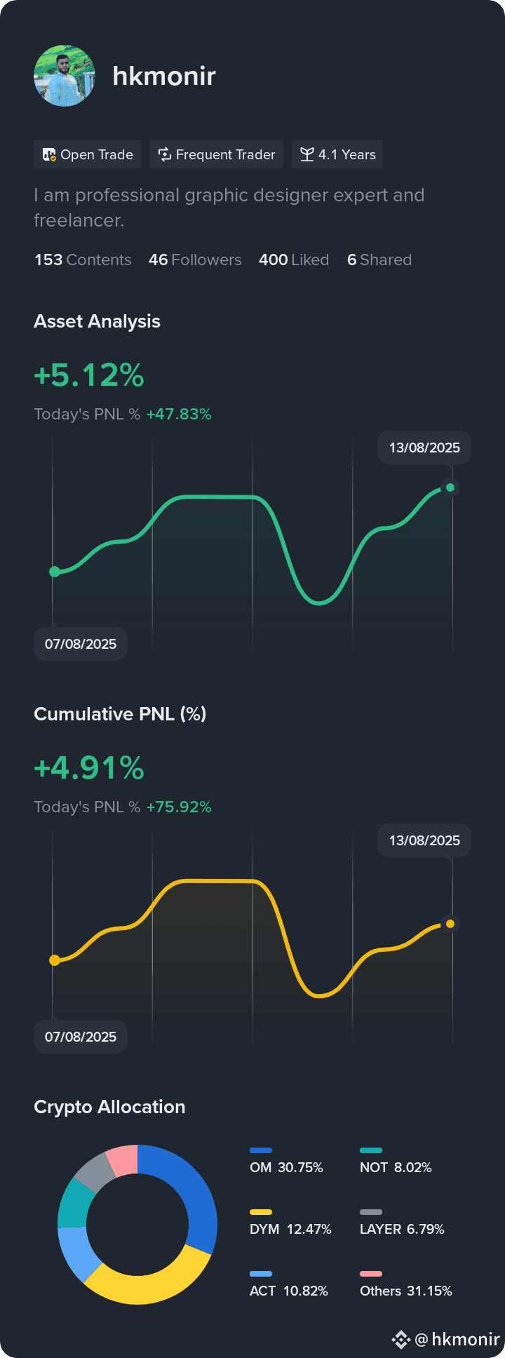This screenshot has height=1358, width=505.
Task: Click the Frequent Trader swap icon
Action: point(165,154)
